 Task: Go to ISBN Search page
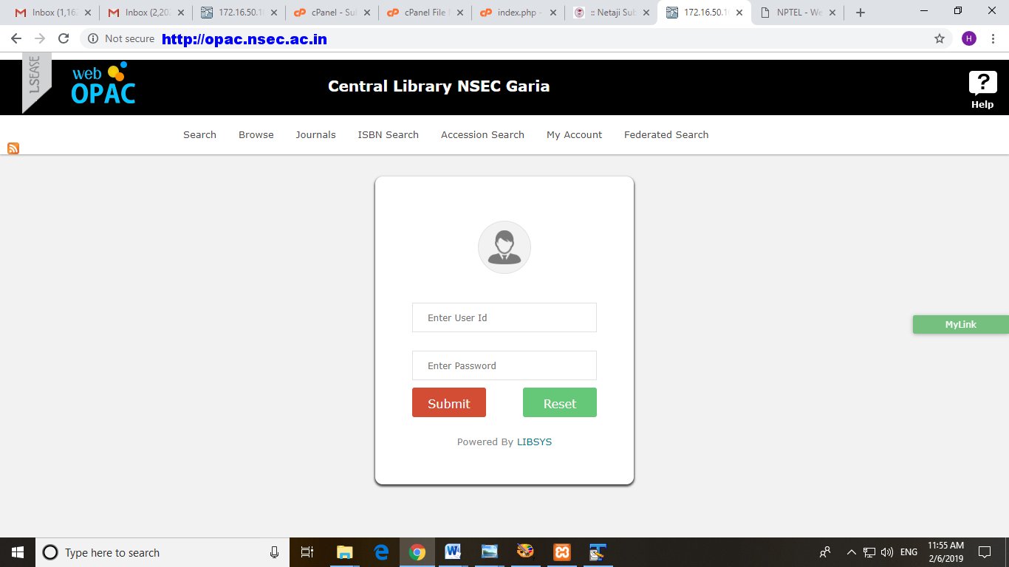pyautogui.click(x=388, y=134)
